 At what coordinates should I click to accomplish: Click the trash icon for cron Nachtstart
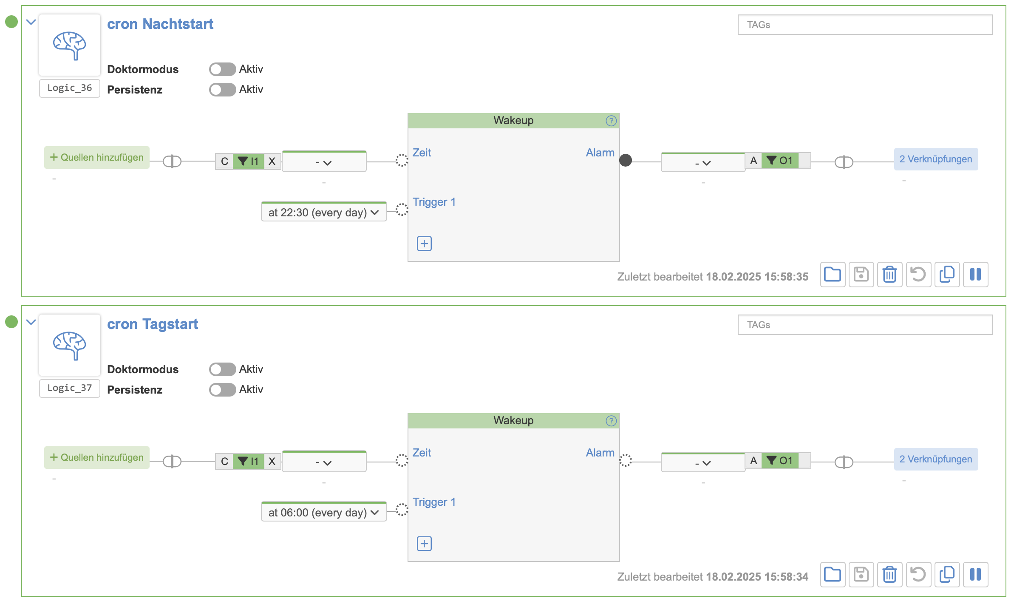[x=889, y=275]
